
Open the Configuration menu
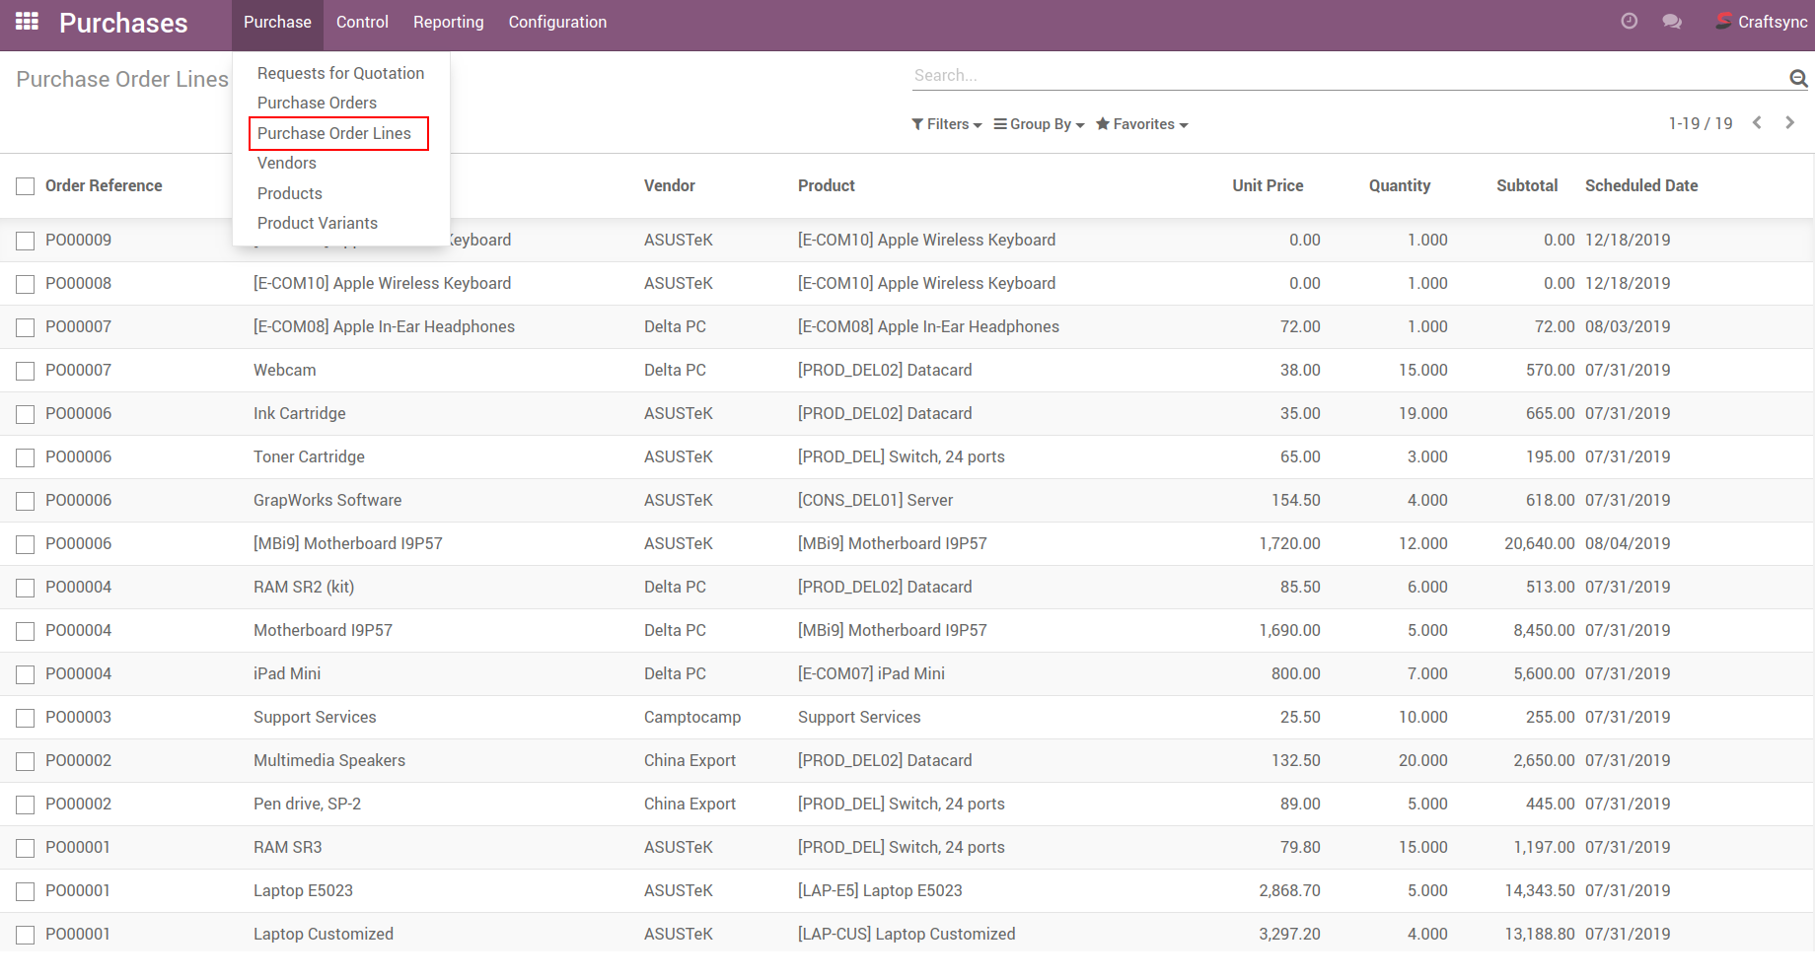tap(557, 23)
